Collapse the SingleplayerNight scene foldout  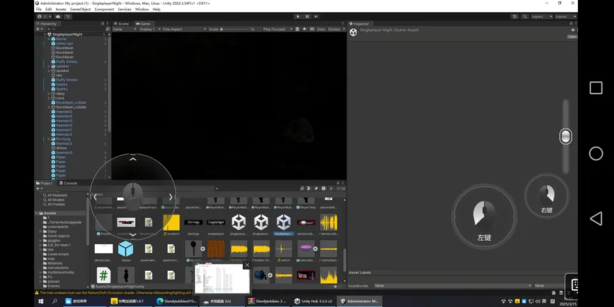pyautogui.click(x=45, y=35)
